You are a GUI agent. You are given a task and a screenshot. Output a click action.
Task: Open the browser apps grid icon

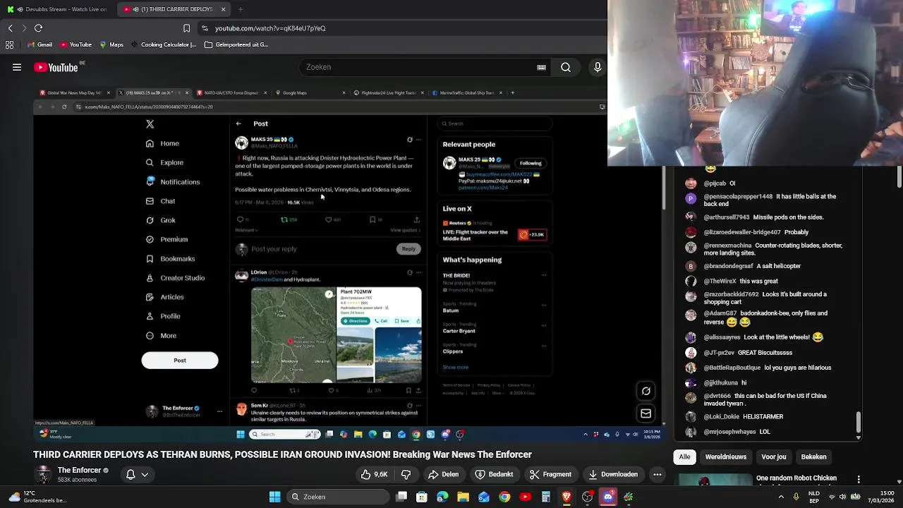click(9, 44)
